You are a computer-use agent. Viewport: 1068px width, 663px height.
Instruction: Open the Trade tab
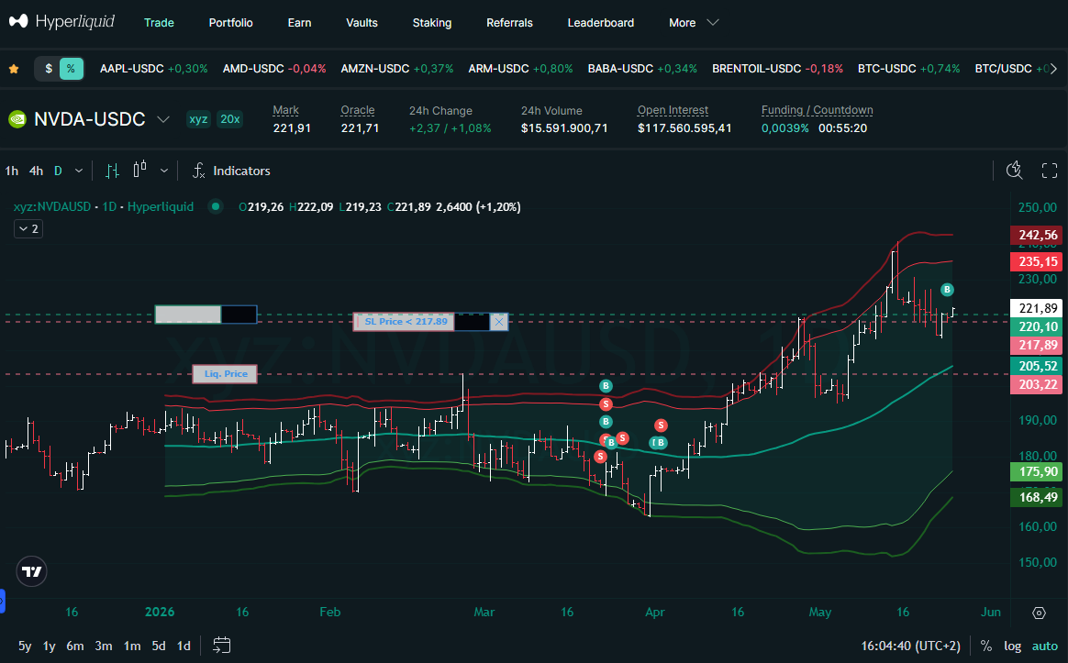pos(159,22)
